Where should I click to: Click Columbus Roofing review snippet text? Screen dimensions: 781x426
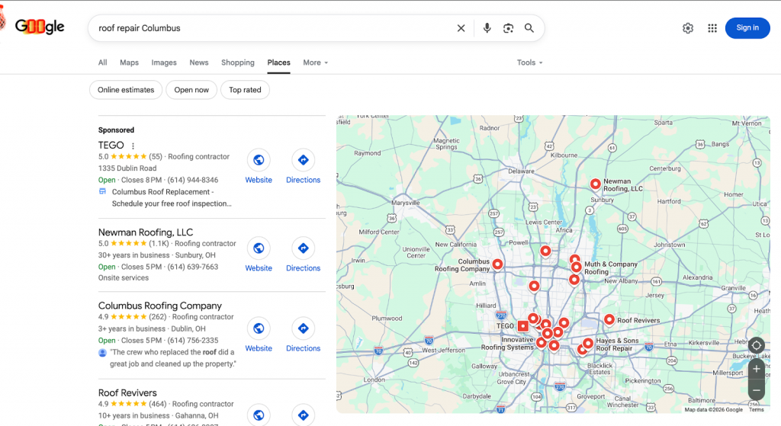click(173, 358)
